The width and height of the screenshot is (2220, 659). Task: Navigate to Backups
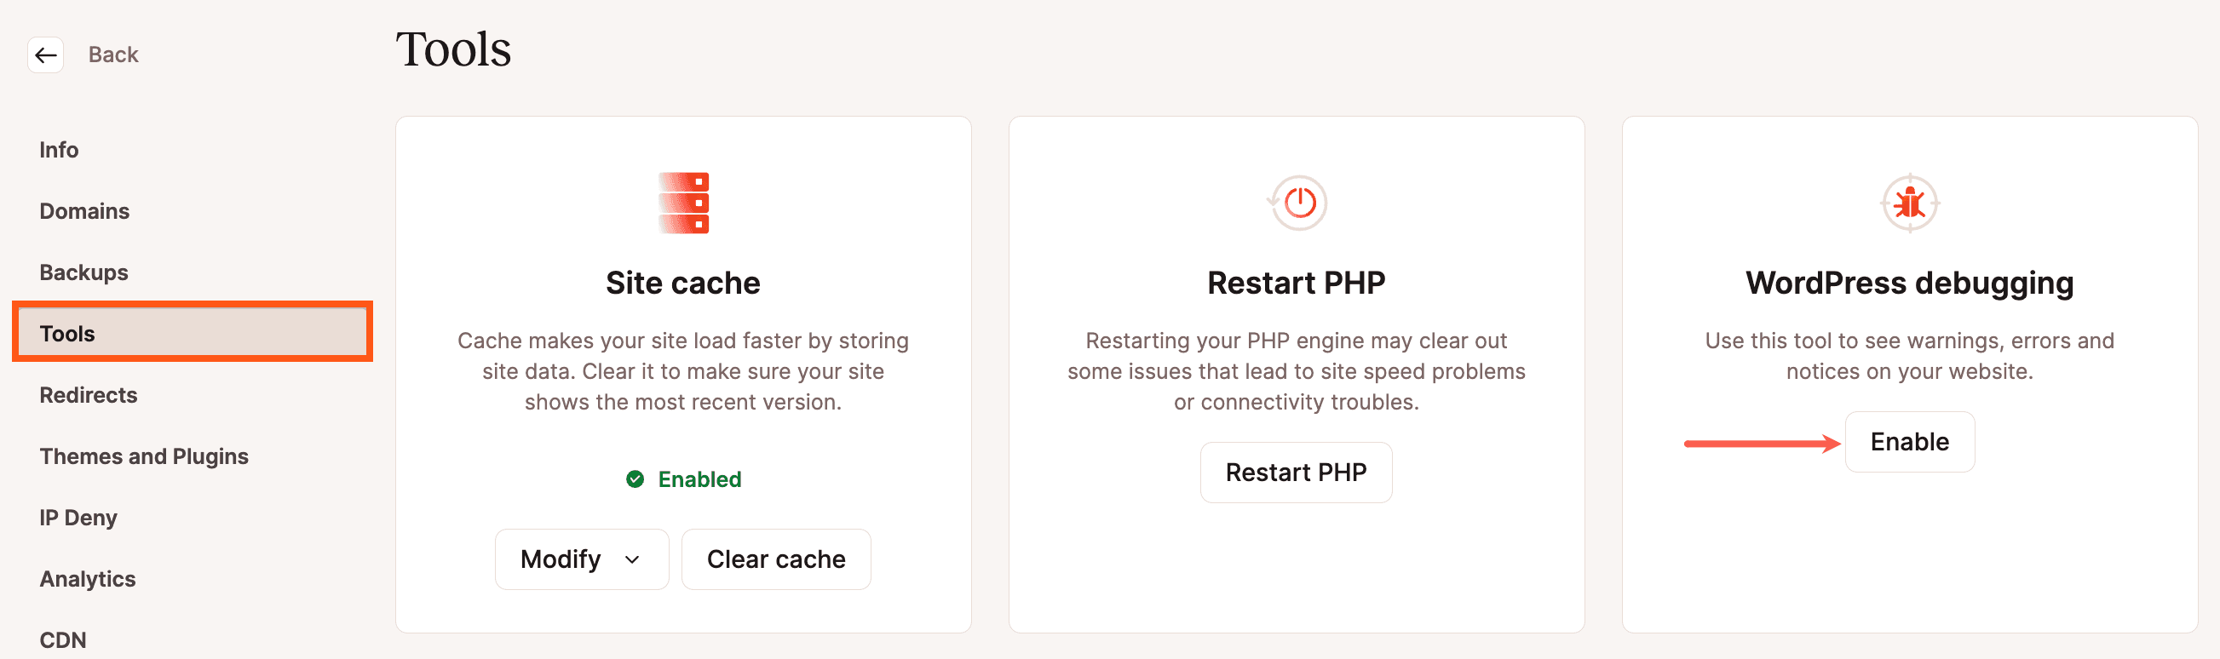tap(83, 272)
